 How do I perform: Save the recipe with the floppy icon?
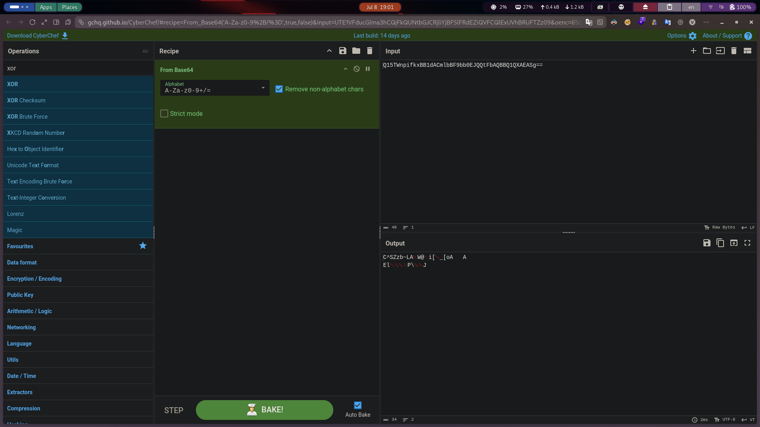click(343, 51)
